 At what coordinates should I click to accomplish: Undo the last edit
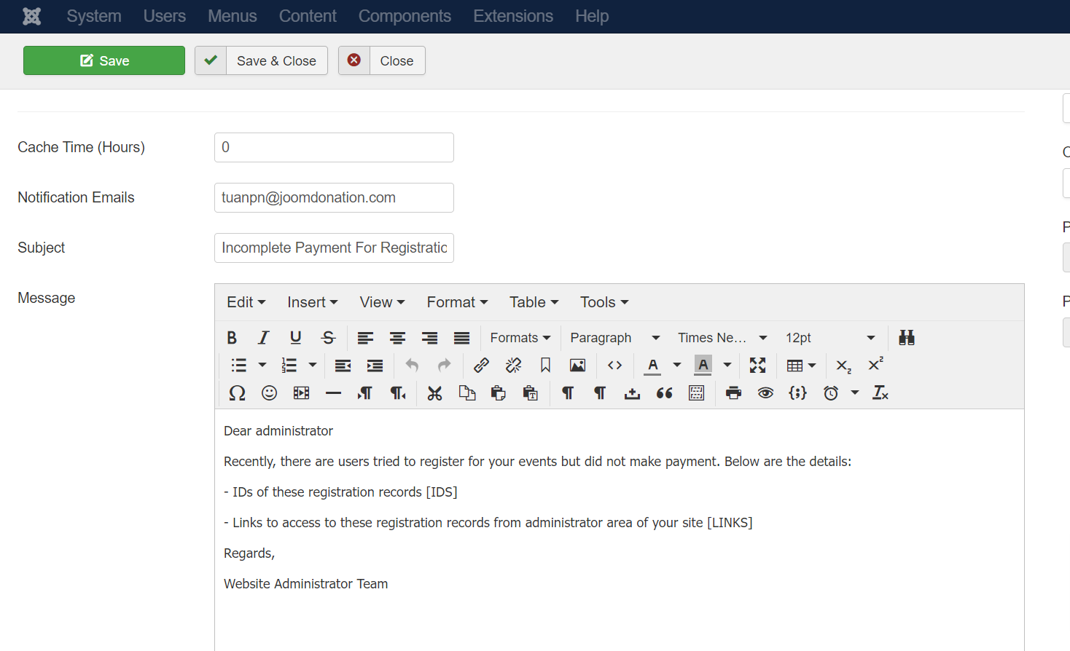click(x=412, y=366)
